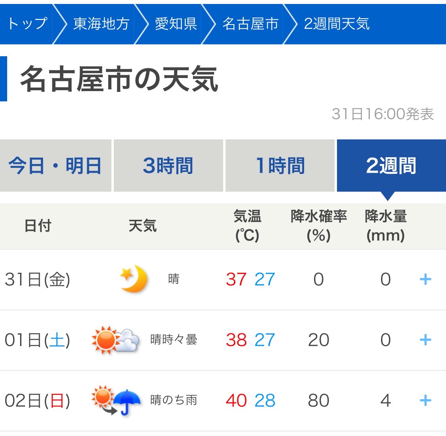The width and height of the screenshot is (446, 436).
Task: Click the 2週間天気 breadcrumb item
Action: point(337,24)
